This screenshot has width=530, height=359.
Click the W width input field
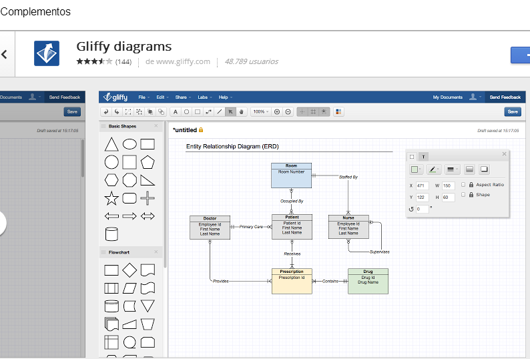[x=448, y=186]
